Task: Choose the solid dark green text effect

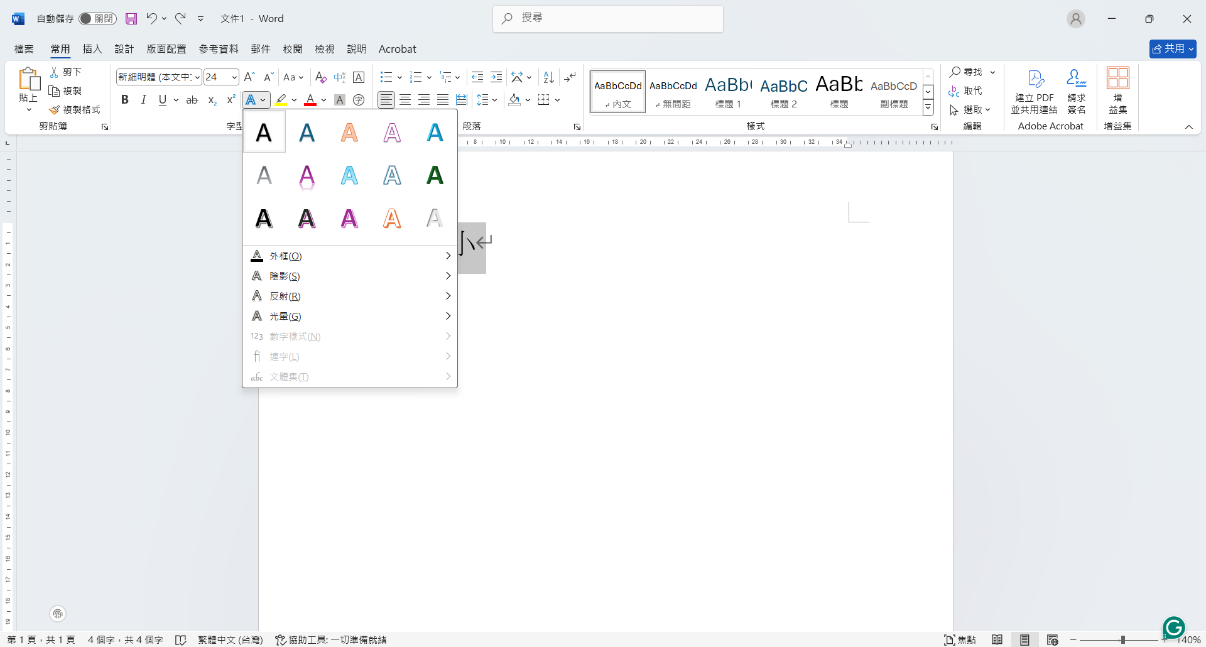Action: (435, 175)
